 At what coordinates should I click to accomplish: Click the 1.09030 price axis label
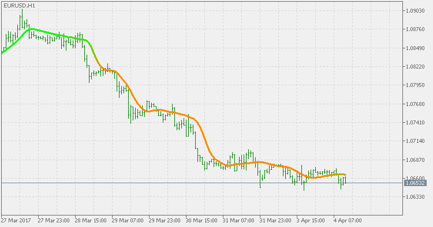click(x=415, y=11)
